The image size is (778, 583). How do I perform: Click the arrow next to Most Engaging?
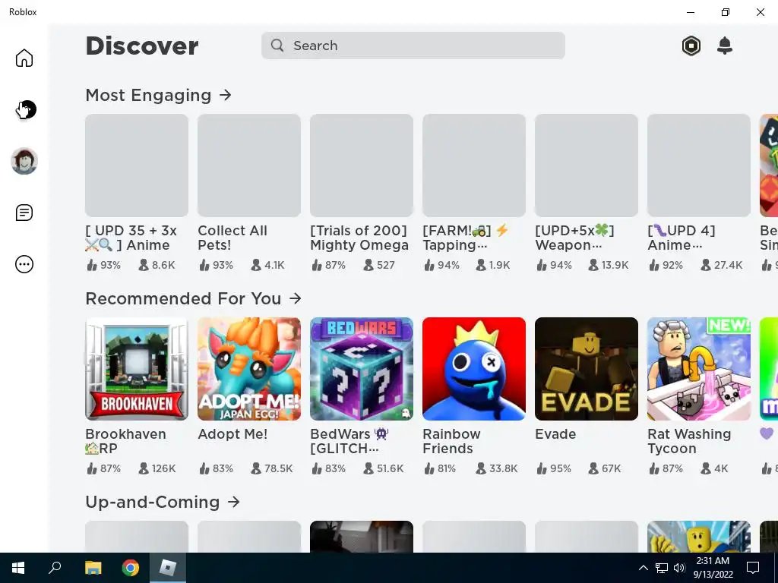point(225,95)
